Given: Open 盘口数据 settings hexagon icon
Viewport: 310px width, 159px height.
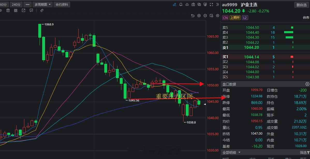Looking at the screenshot, I should (x=307, y=84).
